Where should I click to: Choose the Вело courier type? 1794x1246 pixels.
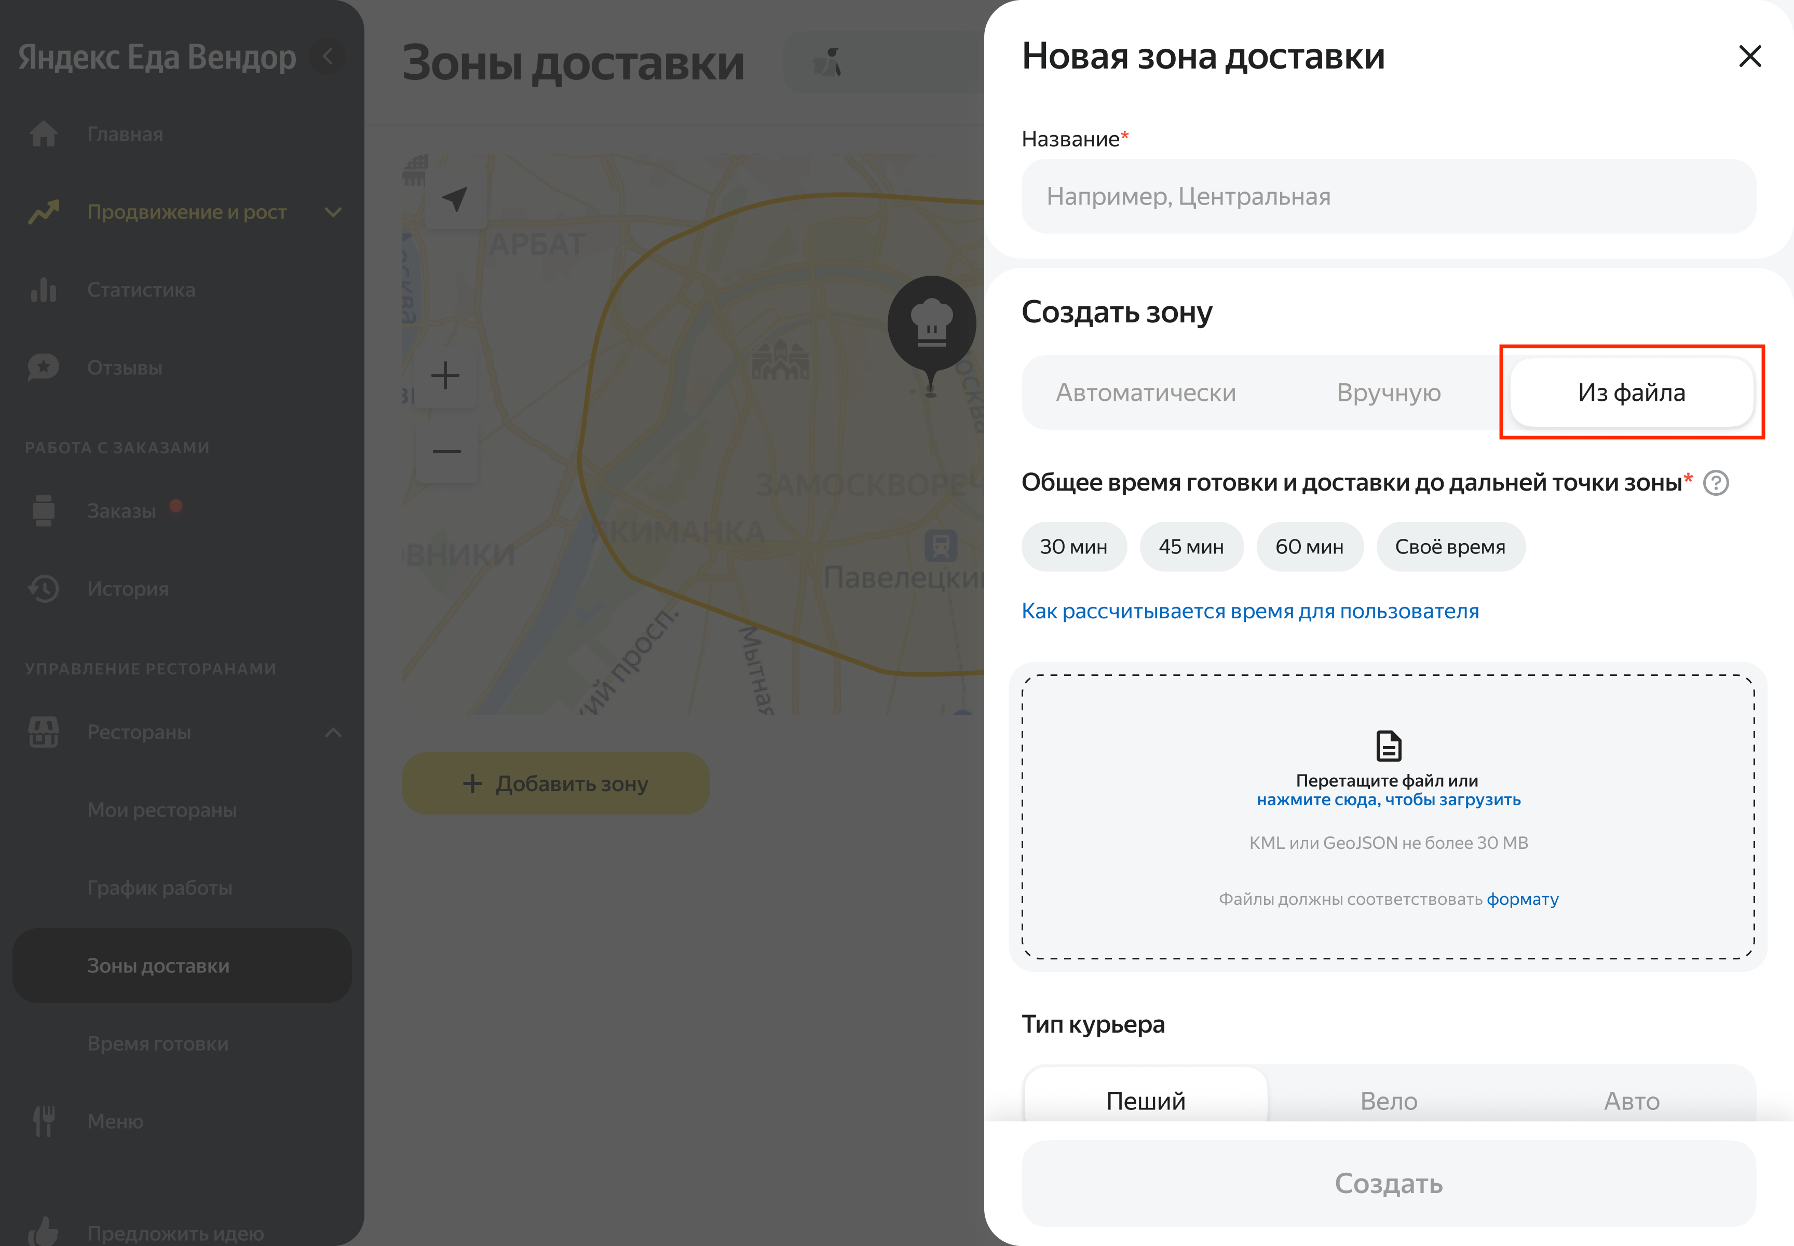pos(1388,1100)
